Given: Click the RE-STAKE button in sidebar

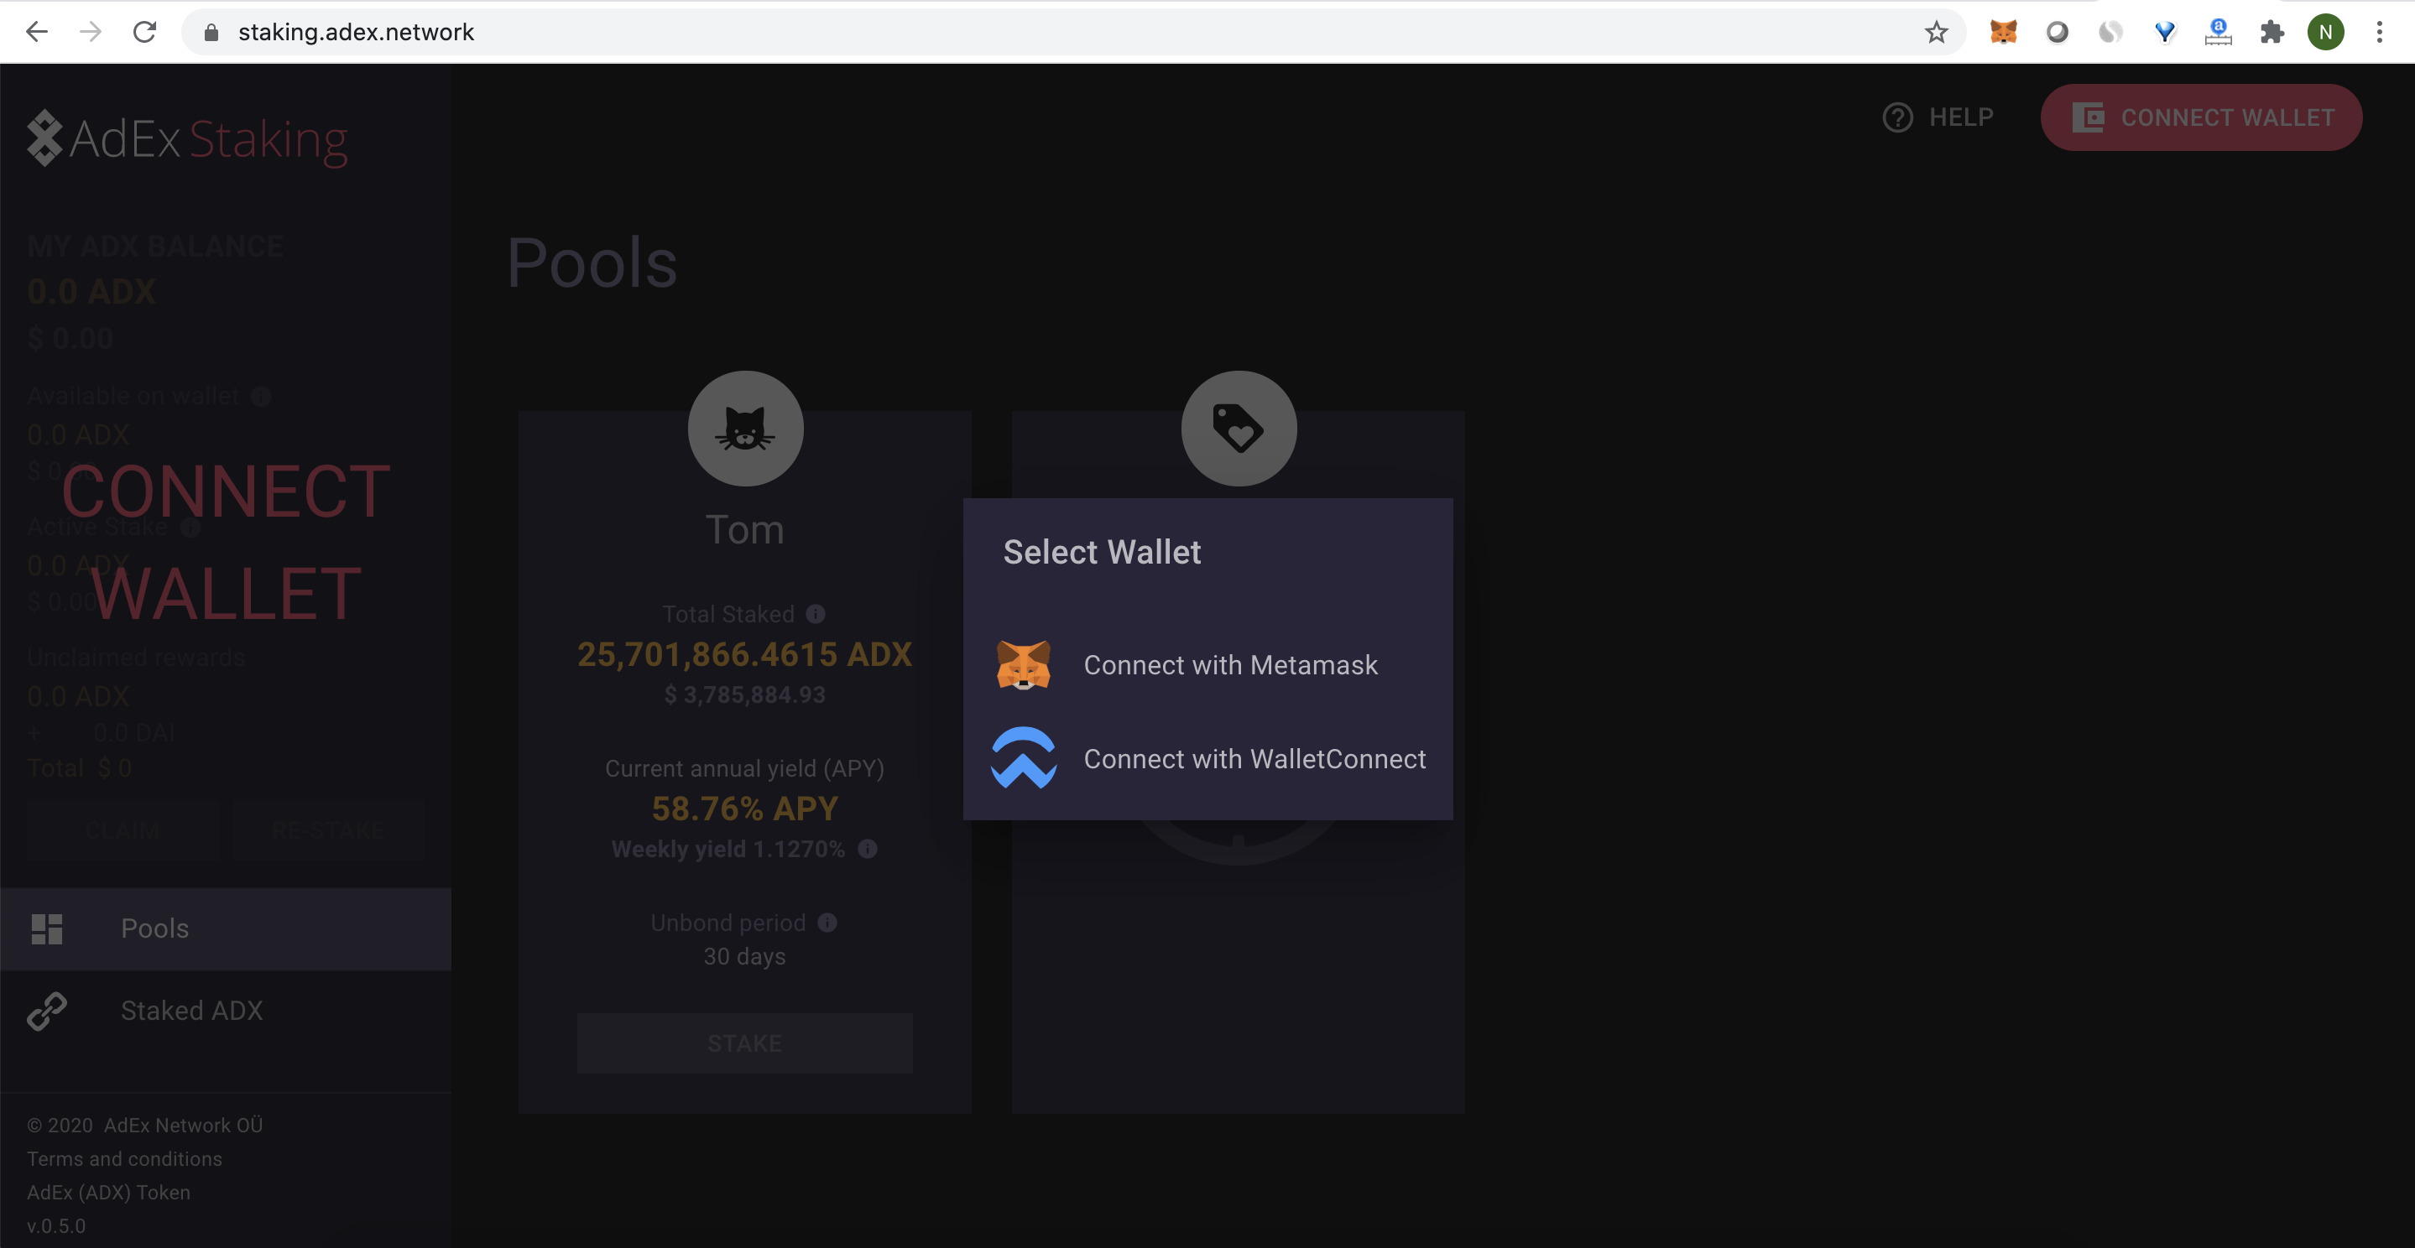Looking at the screenshot, I should point(328,830).
